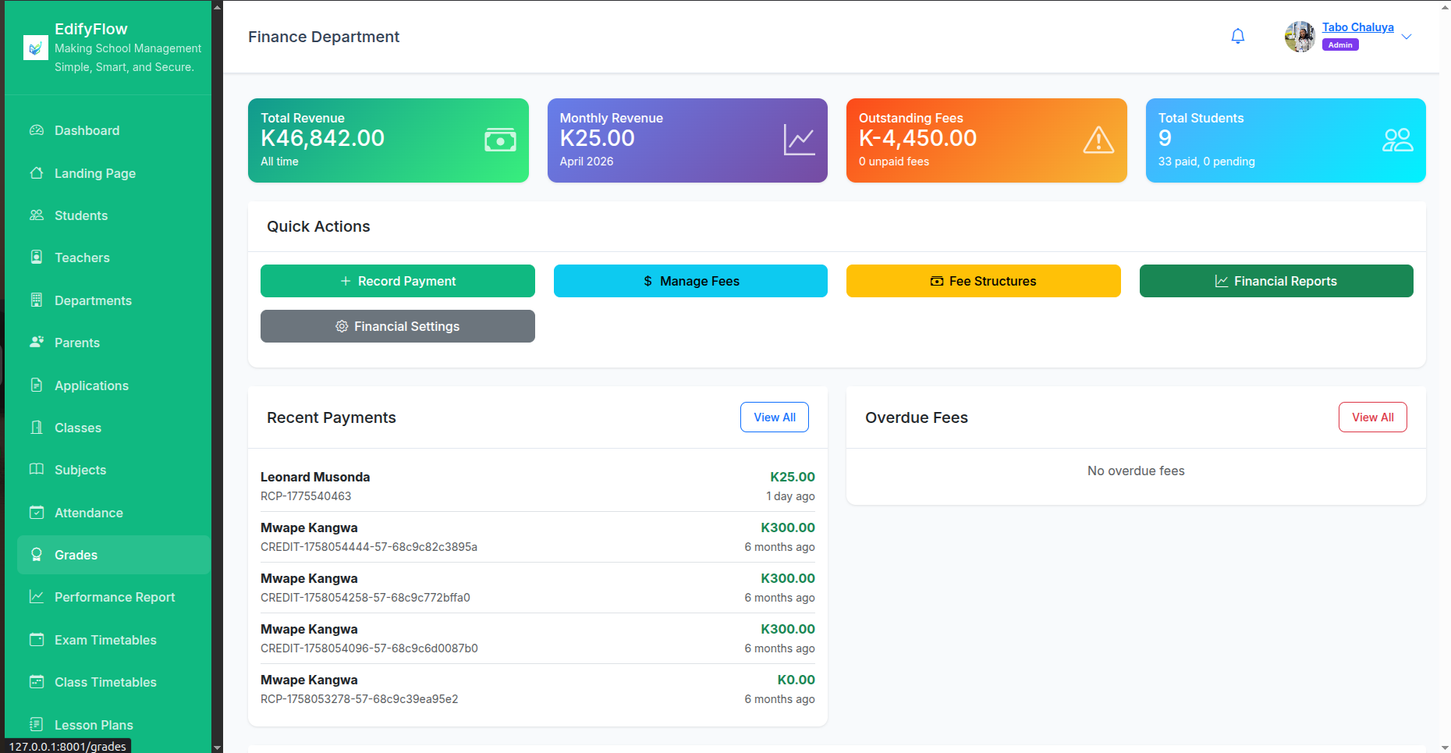This screenshot has width=1451, height=753.
Task: Click the warning triangle on Outstanding Fees card
Action: tap(1098, 140)
